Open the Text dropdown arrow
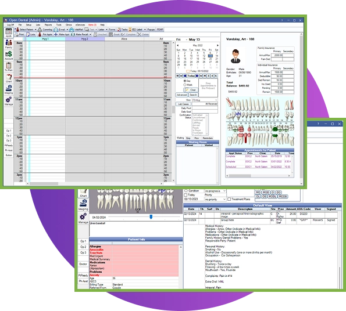This screenshot has height=311, width=346. [x=96, y=30]
